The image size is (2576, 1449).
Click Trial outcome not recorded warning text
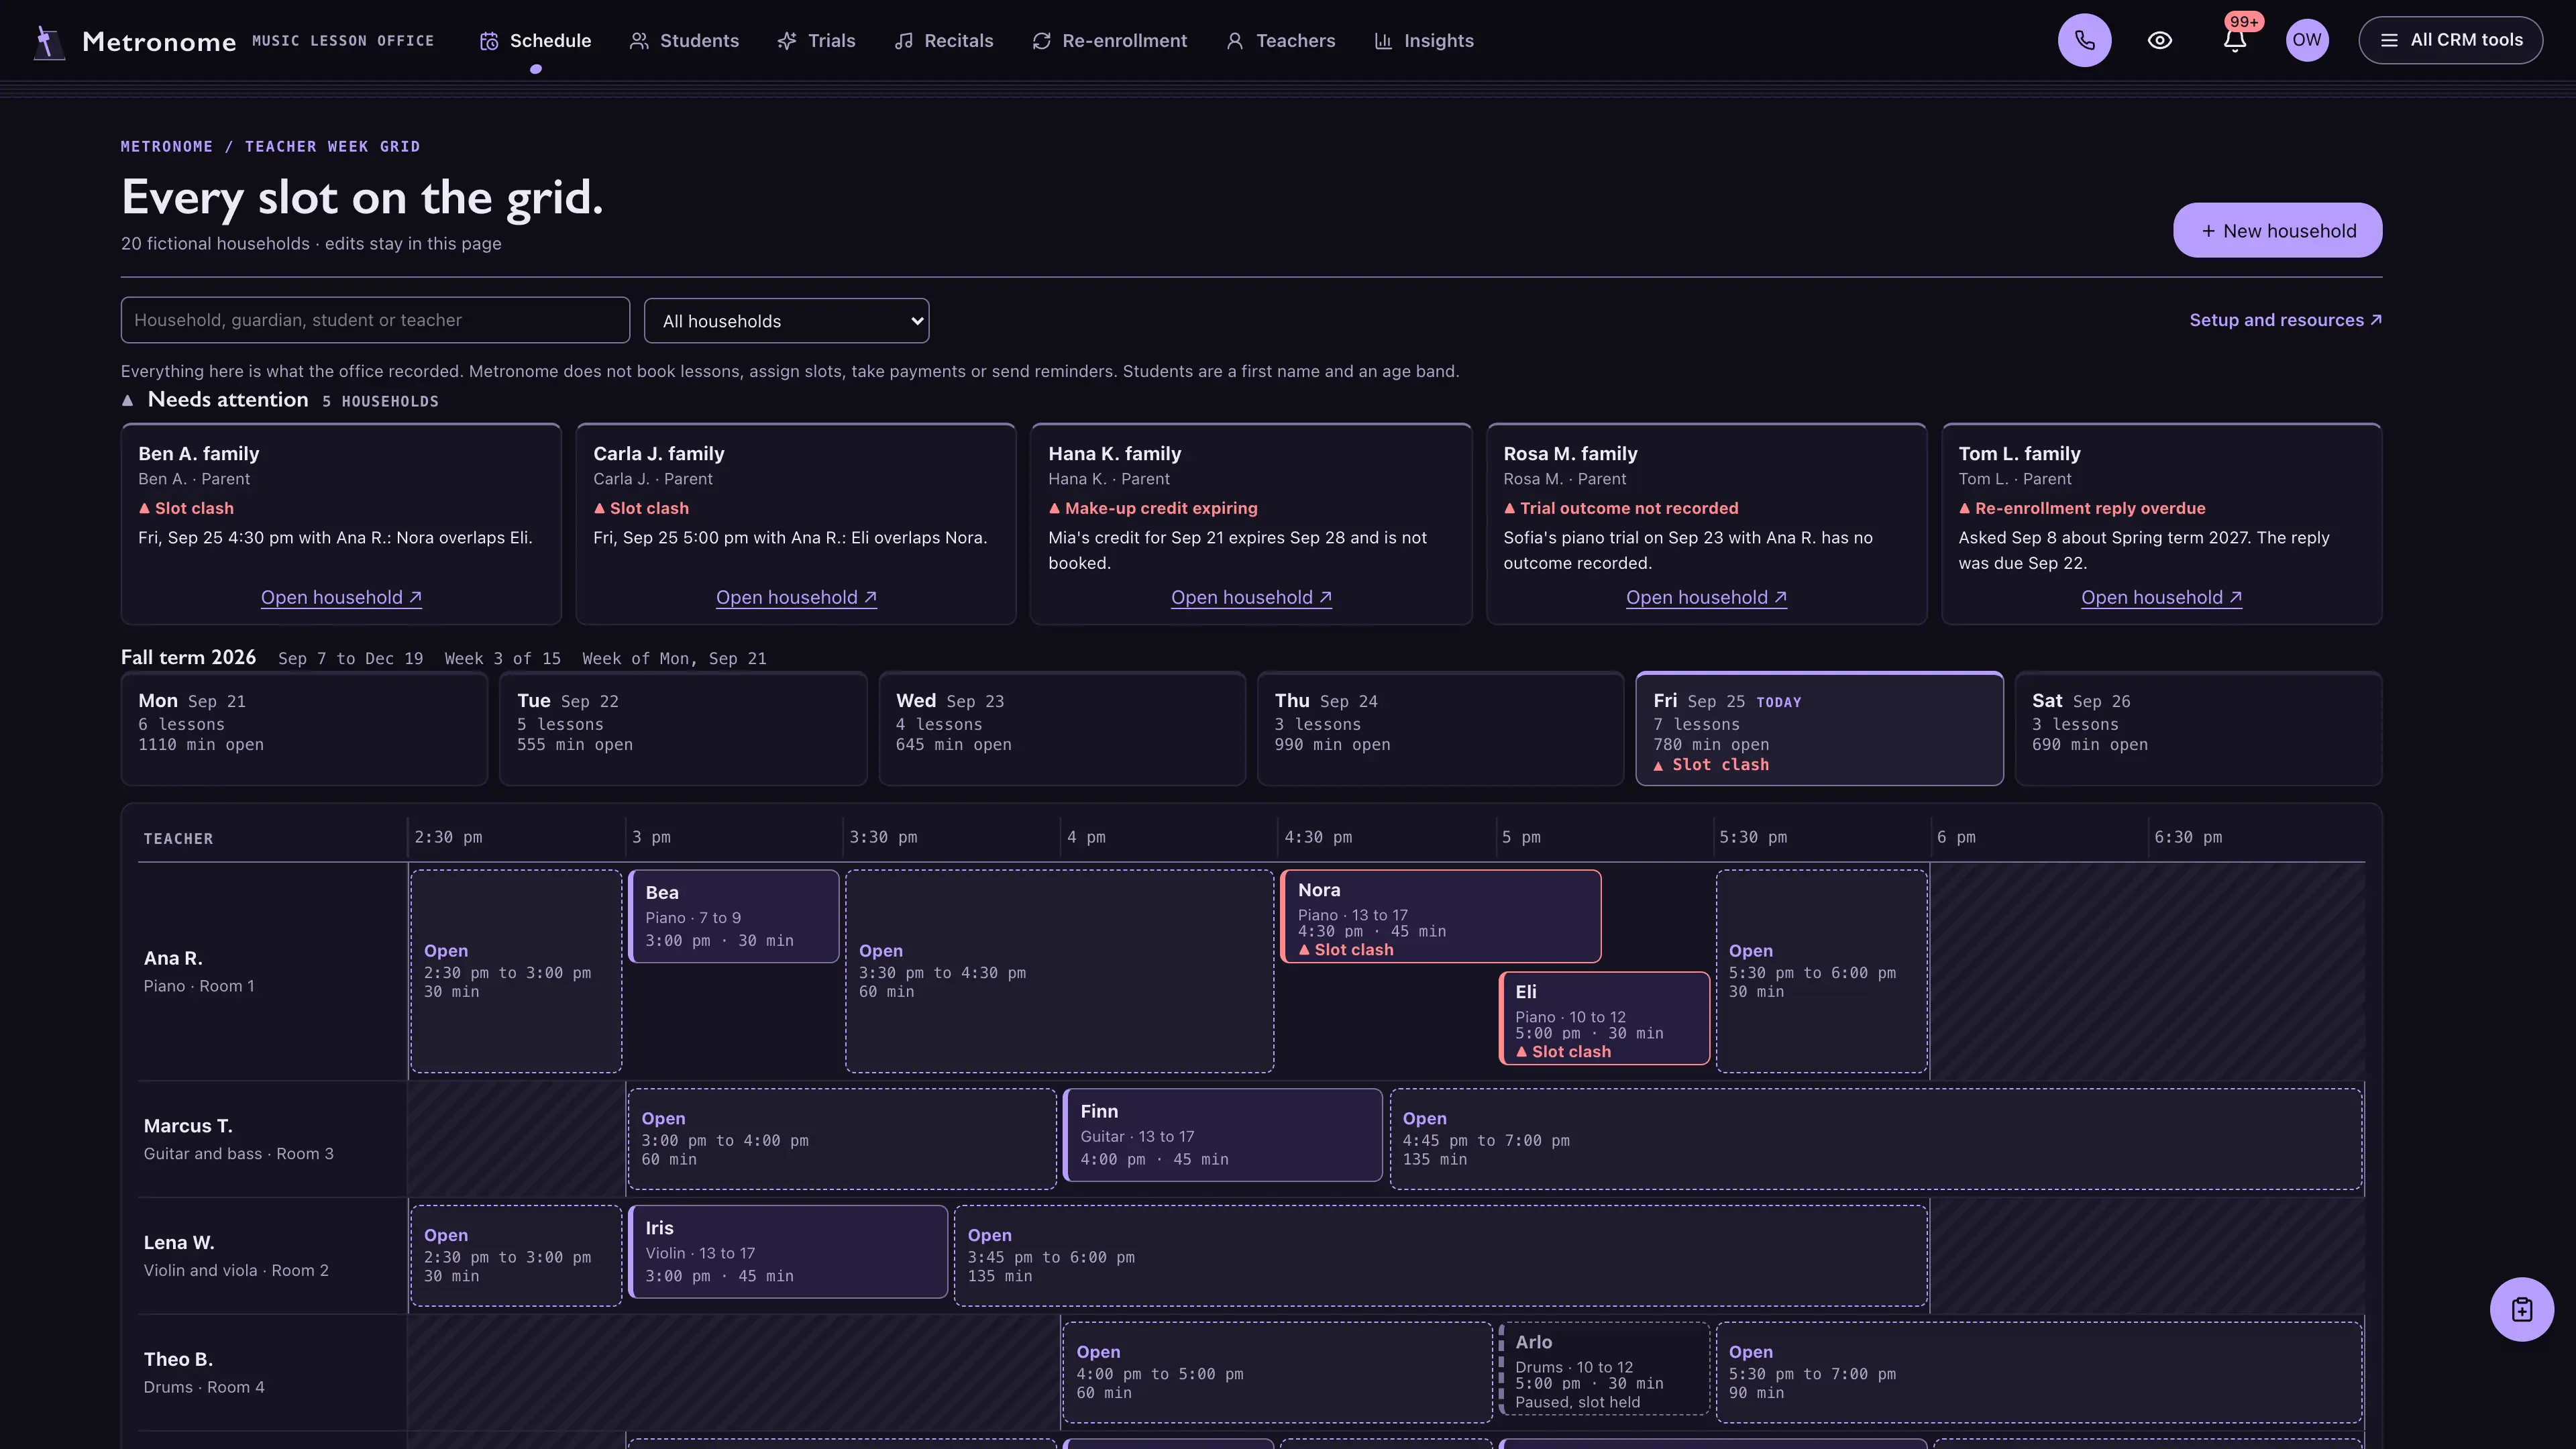(1621, 508)
